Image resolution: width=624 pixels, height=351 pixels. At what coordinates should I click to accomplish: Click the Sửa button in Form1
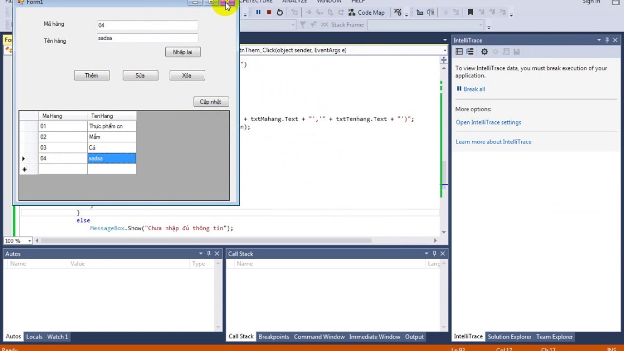point(140,76)
